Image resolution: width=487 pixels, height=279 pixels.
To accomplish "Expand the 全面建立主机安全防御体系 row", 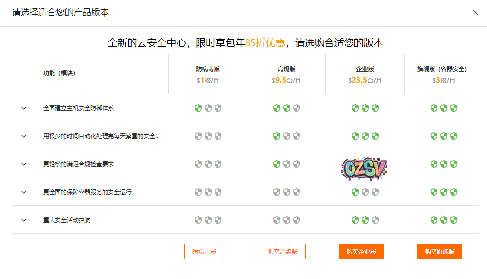I will click(24, 108).
